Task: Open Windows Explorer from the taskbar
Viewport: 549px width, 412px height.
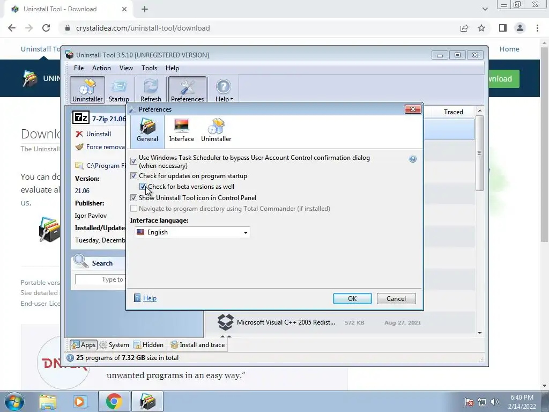Action: pos(48,401)
